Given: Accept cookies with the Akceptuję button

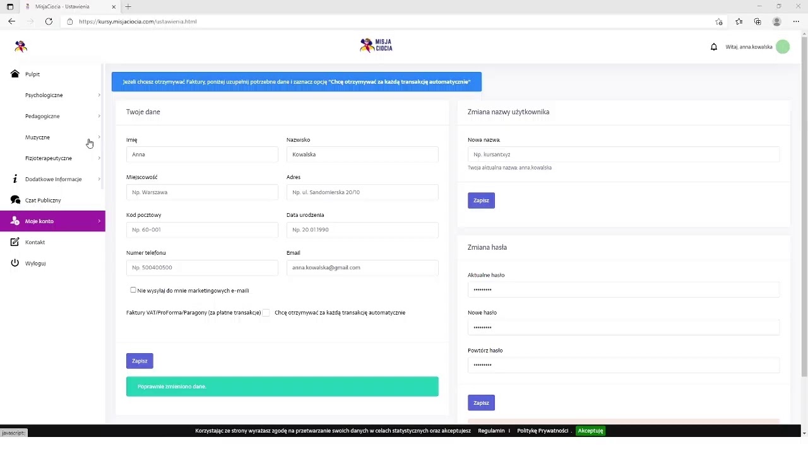Looking at the screenshot, I should point(590,431).
